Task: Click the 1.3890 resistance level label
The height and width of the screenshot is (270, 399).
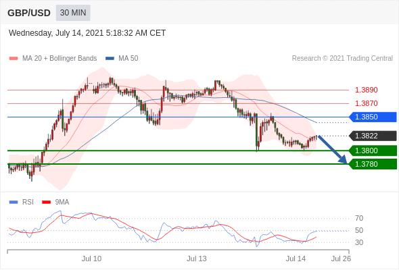Action: [x=366, y=90]
